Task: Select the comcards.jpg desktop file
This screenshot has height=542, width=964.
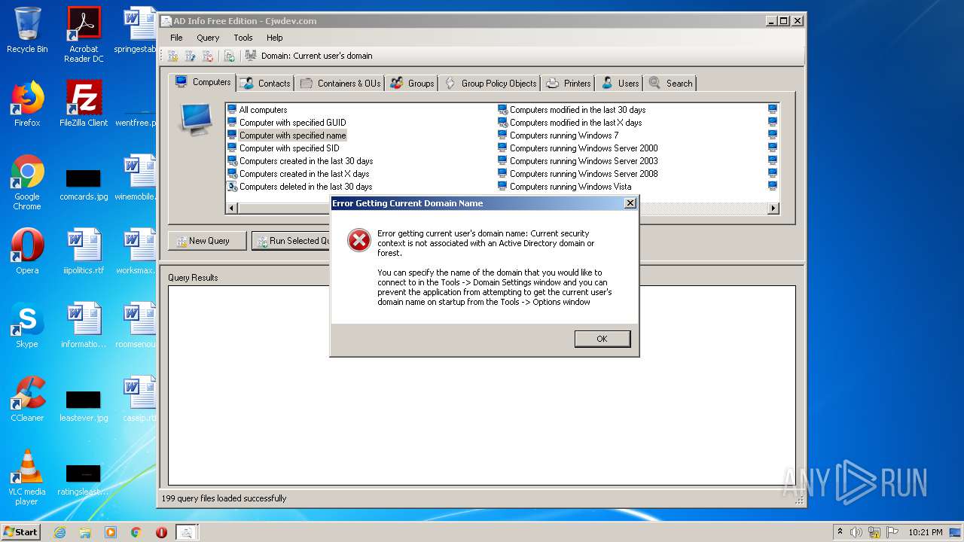Action: [x=84, y=184]
